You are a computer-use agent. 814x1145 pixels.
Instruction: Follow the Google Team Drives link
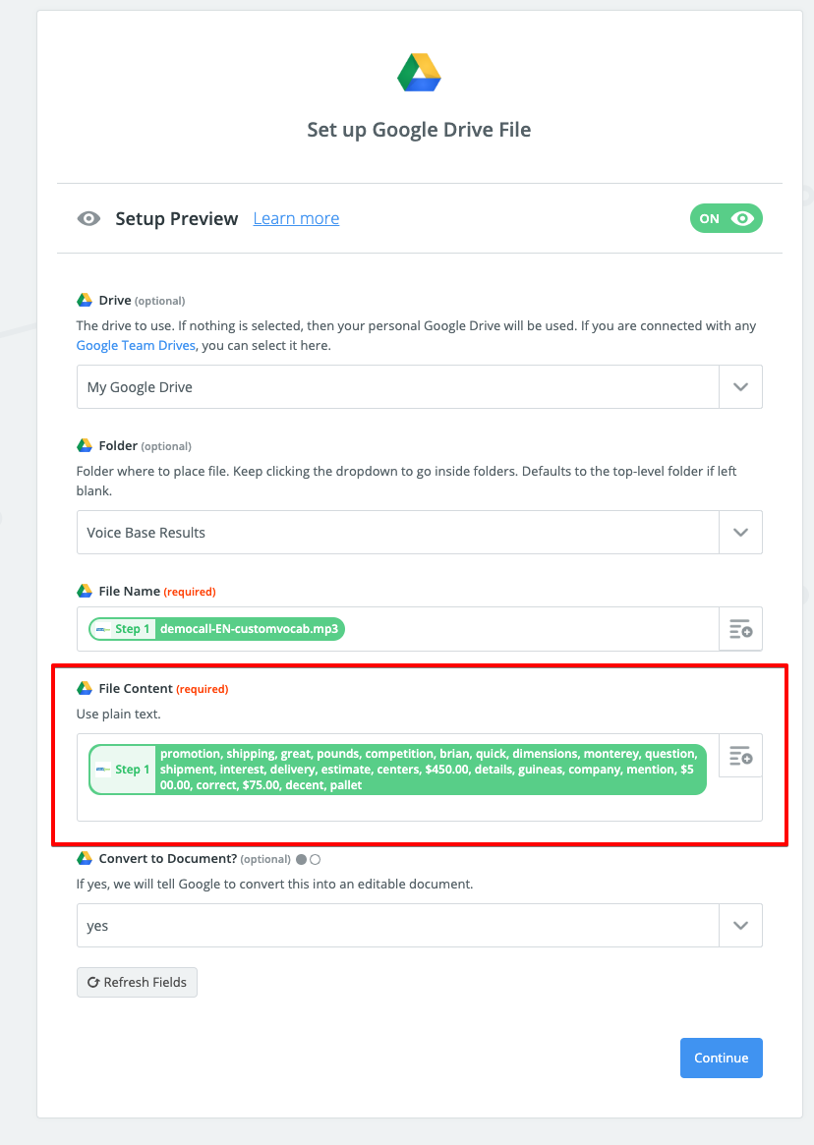coord(136,346)
